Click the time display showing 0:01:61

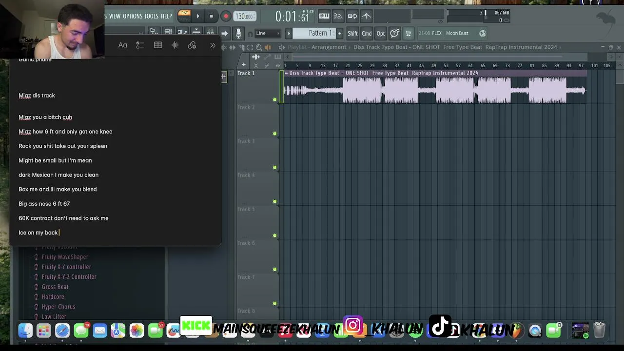[x=292, y=17]
